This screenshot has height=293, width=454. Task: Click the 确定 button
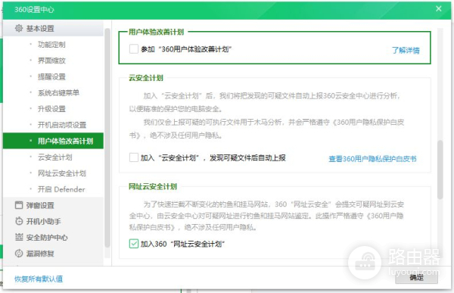pyautogui.click(x=416, y=277)
